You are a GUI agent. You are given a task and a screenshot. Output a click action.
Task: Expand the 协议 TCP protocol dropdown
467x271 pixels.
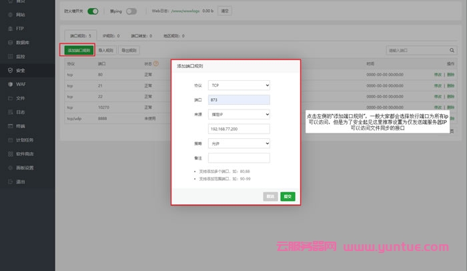(x=239, y=85)
